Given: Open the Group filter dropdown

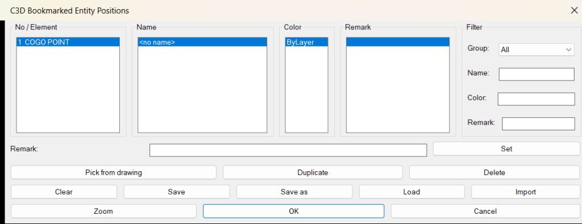Looking at the screenshot, I should (x=537, y=49).
